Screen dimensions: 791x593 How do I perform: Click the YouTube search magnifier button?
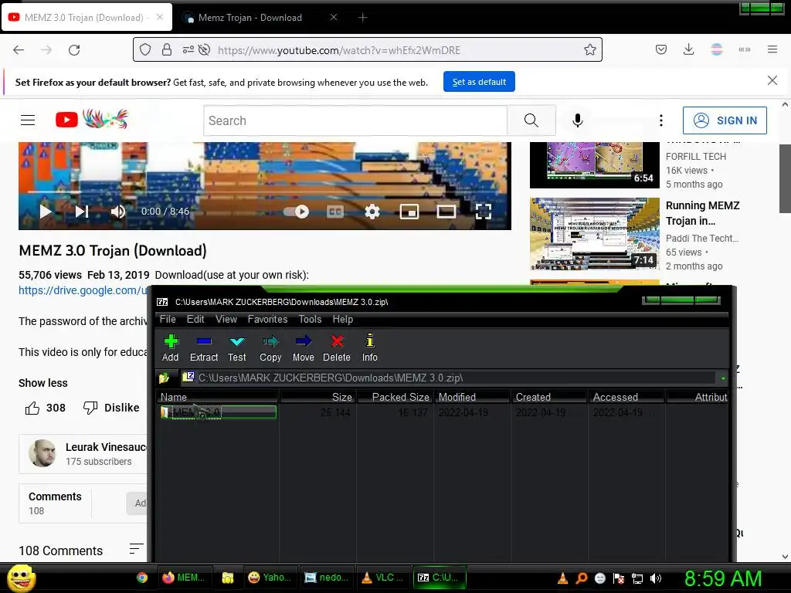531,120
